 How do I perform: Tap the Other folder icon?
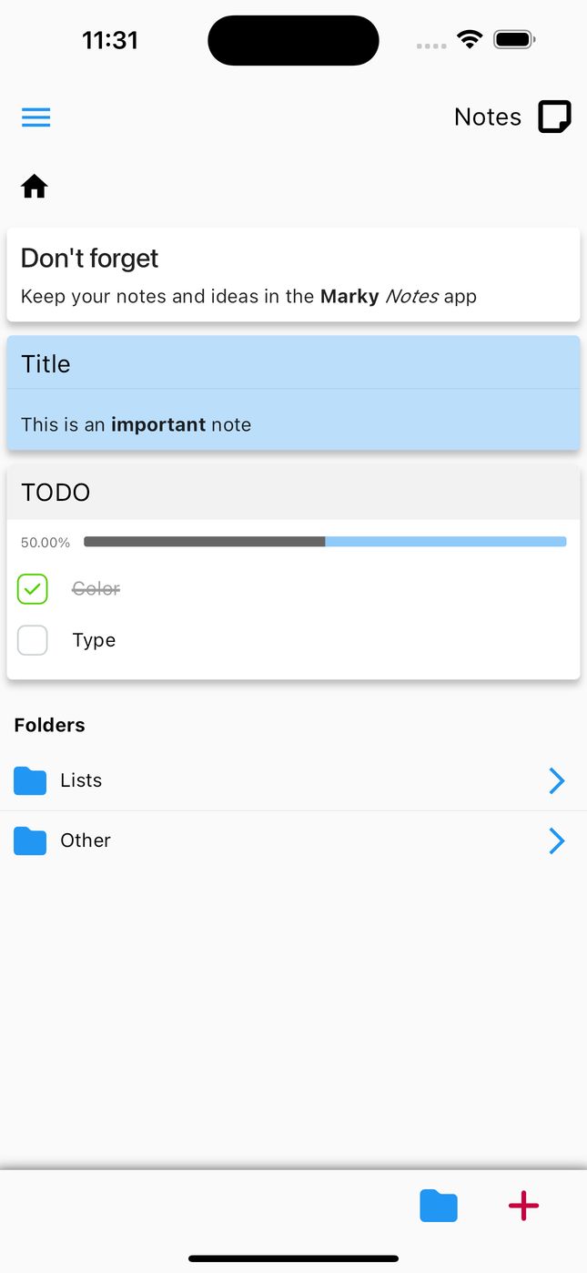[30, 840]
